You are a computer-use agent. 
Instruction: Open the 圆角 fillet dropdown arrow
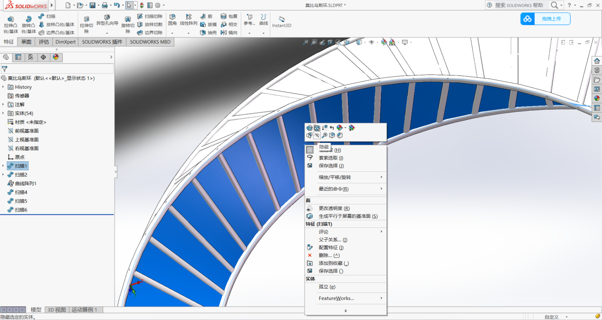coord(172,33)
